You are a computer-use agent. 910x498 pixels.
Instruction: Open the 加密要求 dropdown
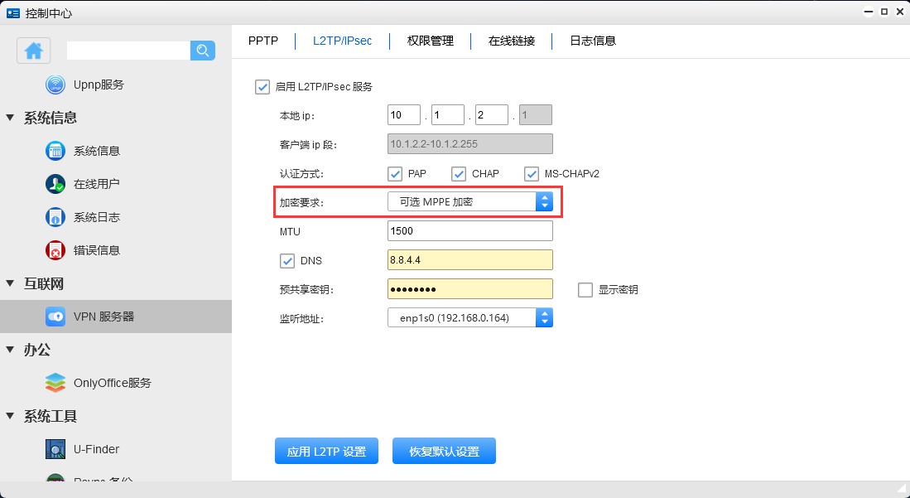tap(469, 201)
